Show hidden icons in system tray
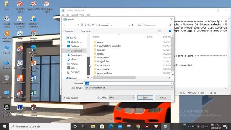This screenshot has width=231, height=130. click(189, 126)
